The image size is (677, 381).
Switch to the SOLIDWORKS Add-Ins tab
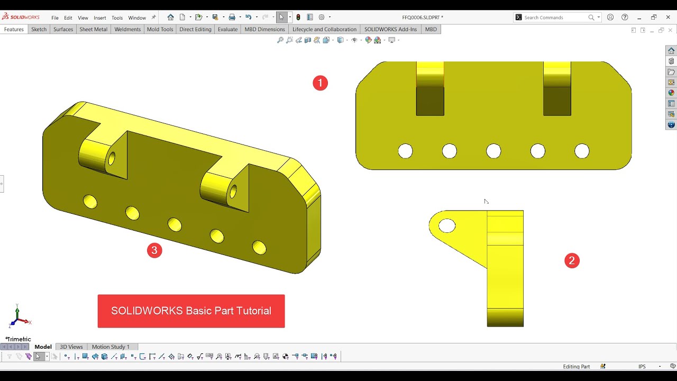coord(391,29)
